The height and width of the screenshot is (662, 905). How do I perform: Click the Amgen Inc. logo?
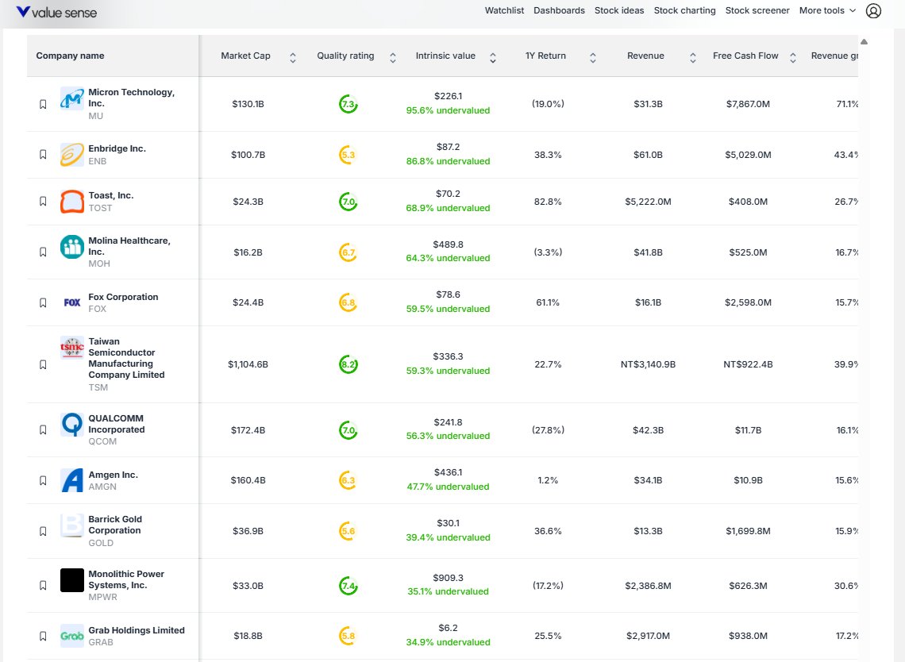72,480
